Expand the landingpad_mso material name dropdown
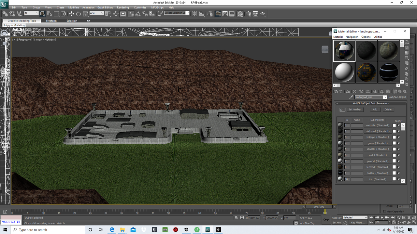The height and width of the screenshot is (234, 417). click(385, 97)
